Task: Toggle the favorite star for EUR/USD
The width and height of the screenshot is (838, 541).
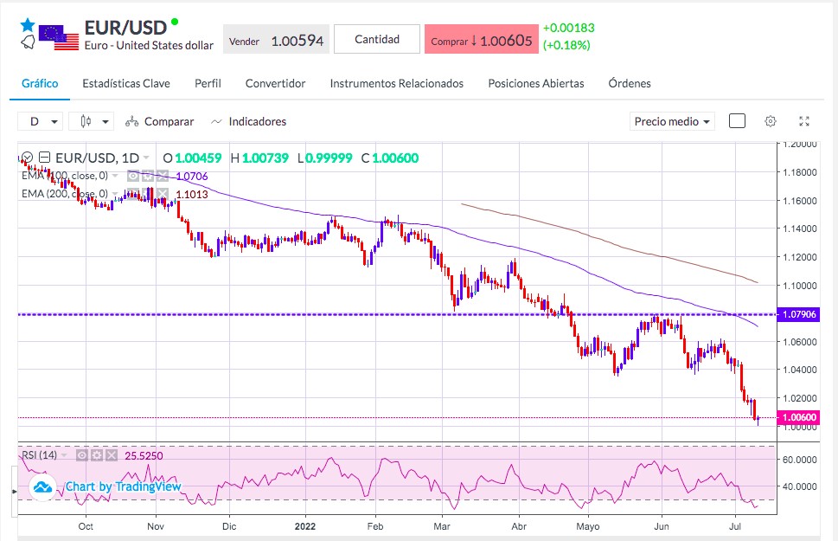Action: click(28, 25)
